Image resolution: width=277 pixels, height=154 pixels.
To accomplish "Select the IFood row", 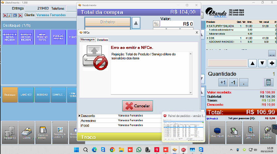I will (x=120, y=125).
